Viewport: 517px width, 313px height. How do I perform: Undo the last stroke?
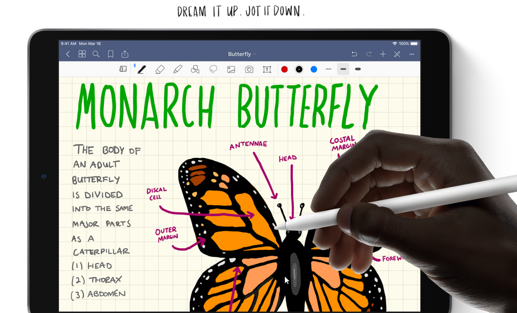(x=354, y=54)
